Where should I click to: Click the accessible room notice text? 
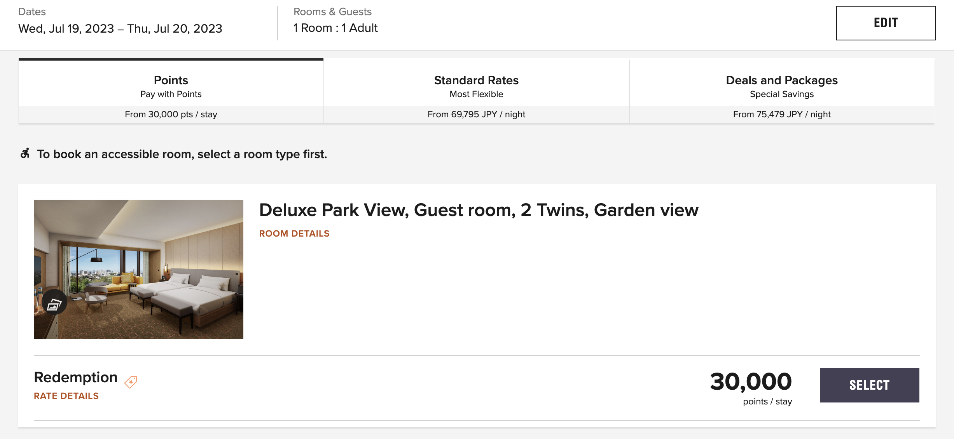coord(182,154)
